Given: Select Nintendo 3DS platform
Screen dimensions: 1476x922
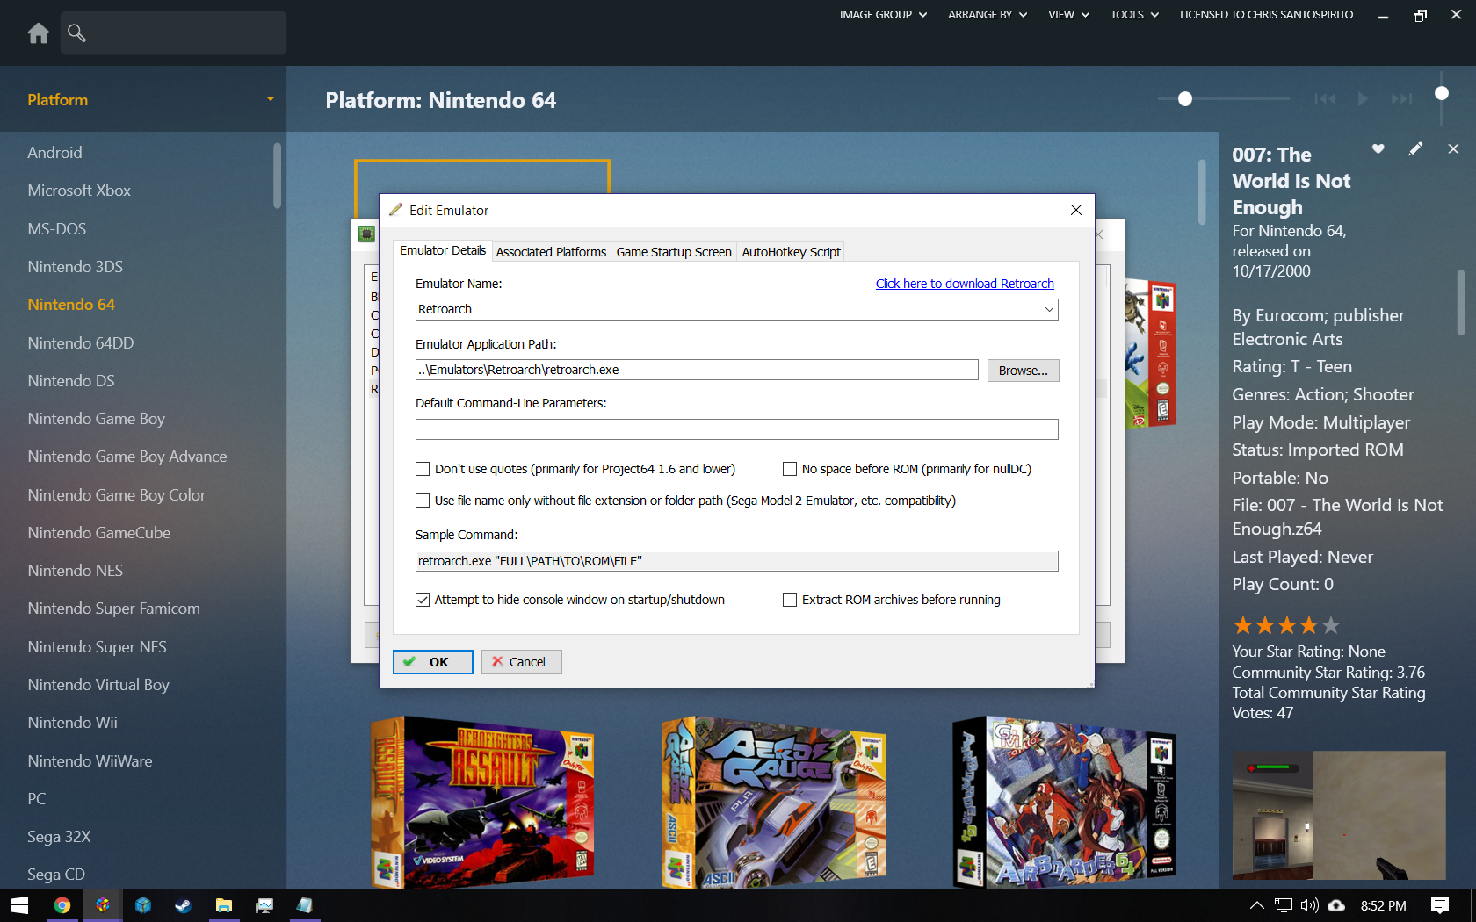Looking at the screenshot, I should tap(75, 267).
